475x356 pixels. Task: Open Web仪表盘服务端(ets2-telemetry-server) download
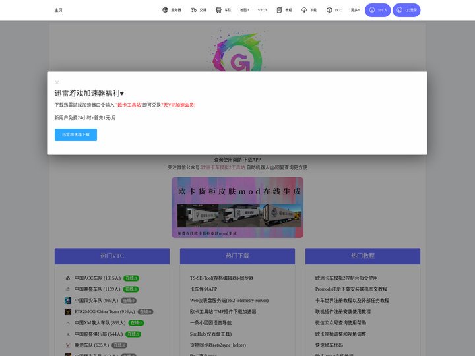pos(229,301)
